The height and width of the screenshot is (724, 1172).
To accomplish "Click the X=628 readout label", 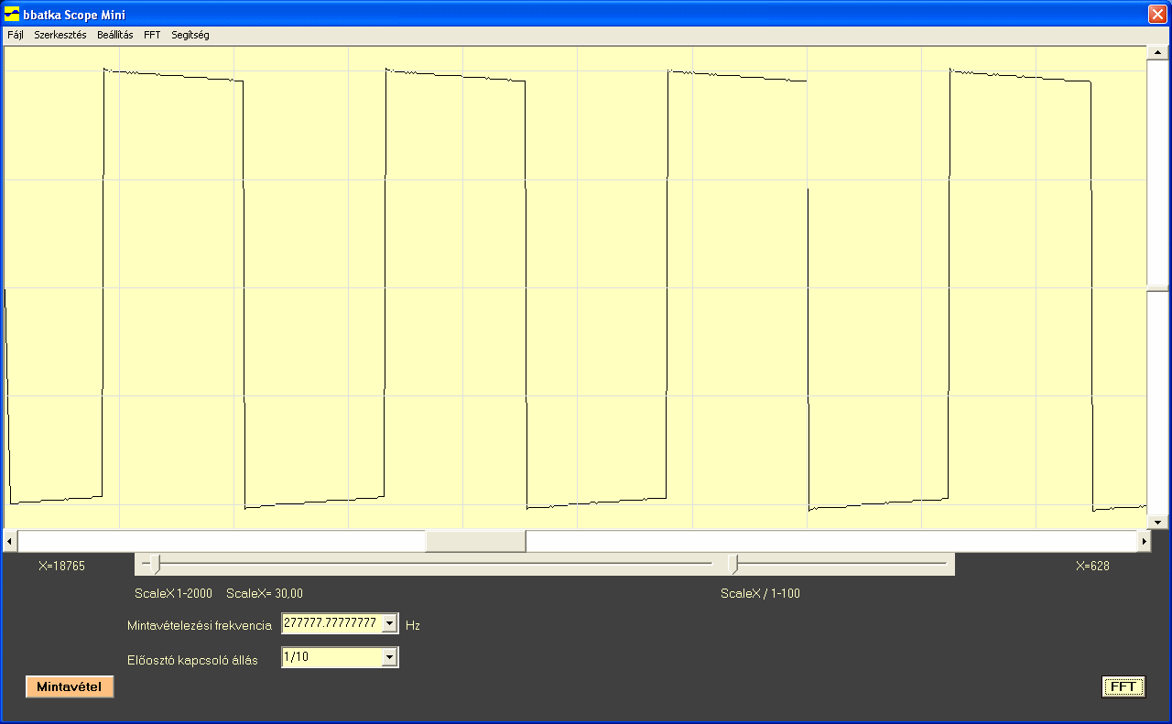I will [x=1092, y=567].
